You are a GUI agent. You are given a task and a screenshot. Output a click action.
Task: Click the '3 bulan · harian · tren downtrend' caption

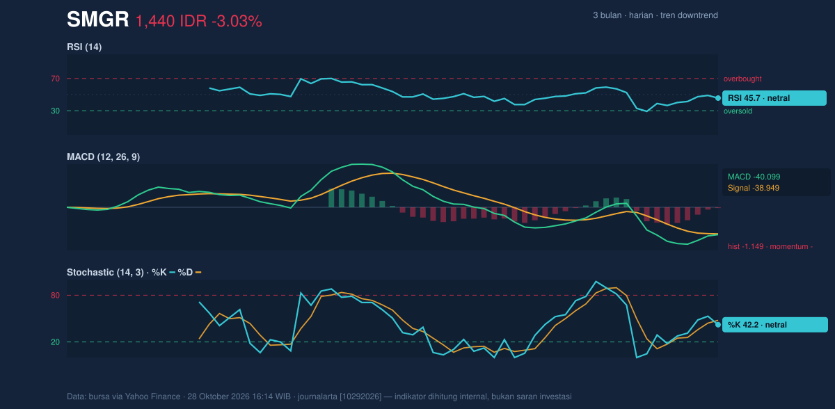(x=655, y=15)
